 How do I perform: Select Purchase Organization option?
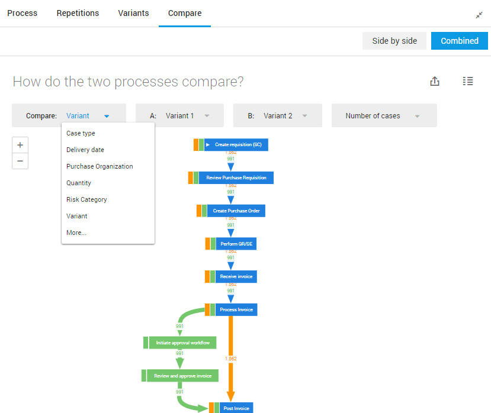point(108,166)
